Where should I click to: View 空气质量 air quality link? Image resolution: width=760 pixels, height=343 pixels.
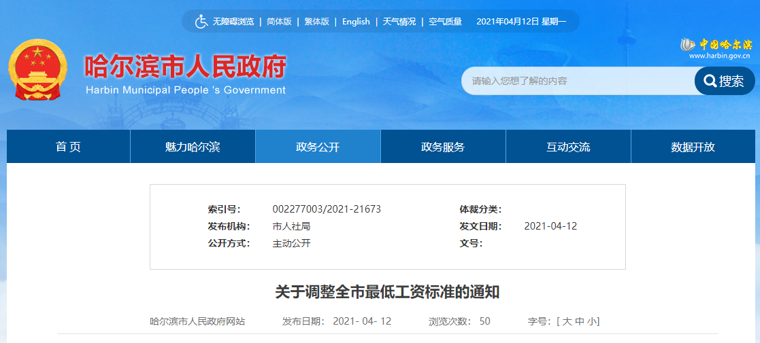click(x=445, y=22)
